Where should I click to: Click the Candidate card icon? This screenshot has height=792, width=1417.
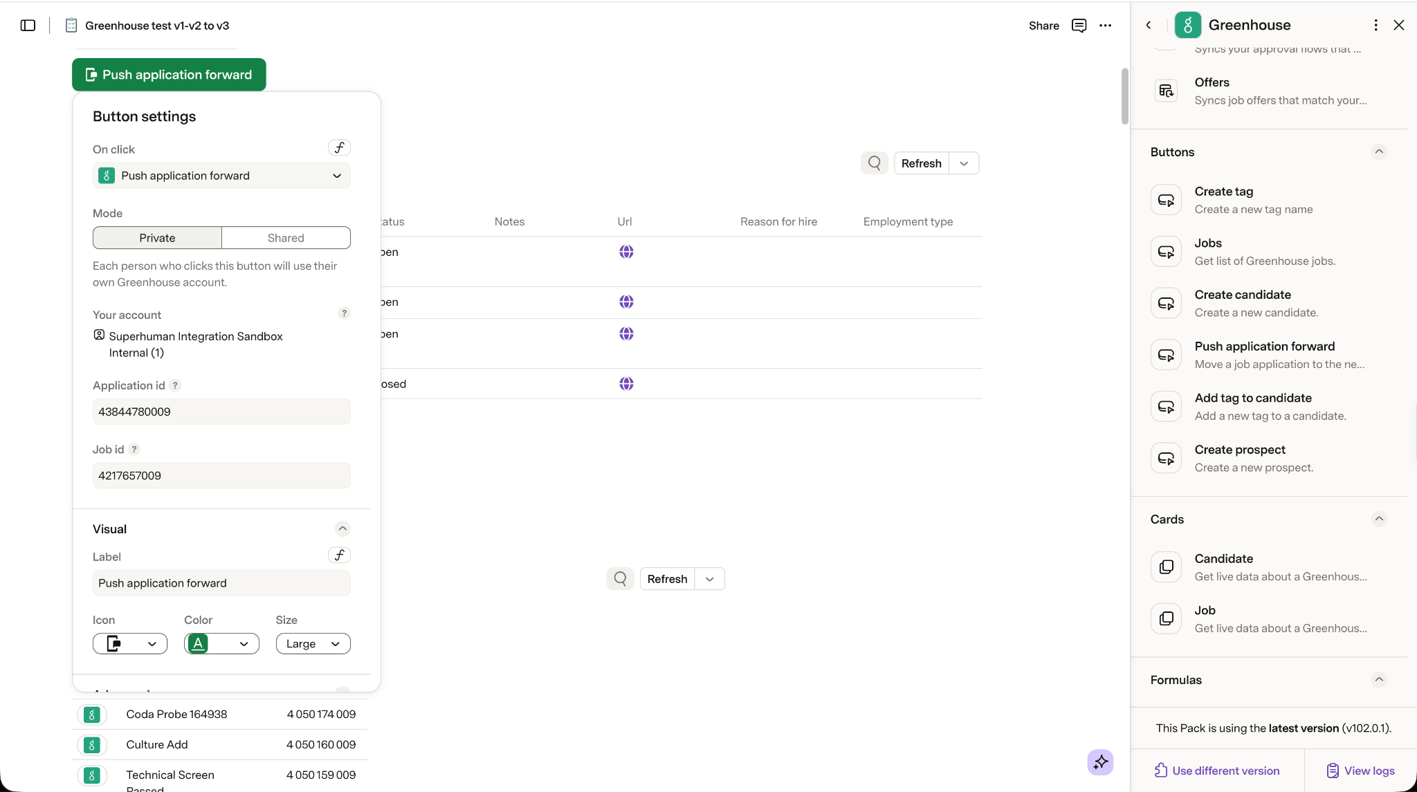[1166, 567]
